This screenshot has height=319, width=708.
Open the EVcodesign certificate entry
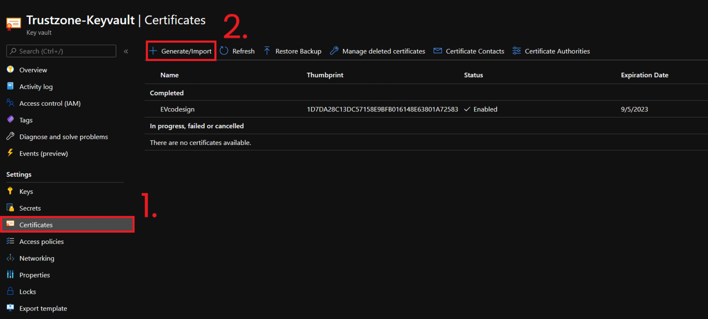[177, 109]
